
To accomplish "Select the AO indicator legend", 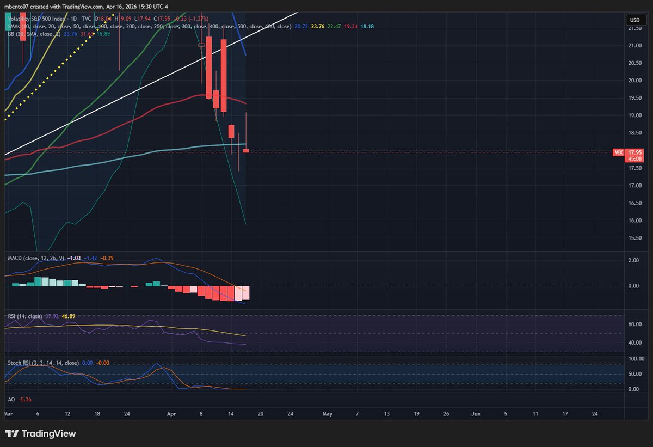I will (10, 399).
